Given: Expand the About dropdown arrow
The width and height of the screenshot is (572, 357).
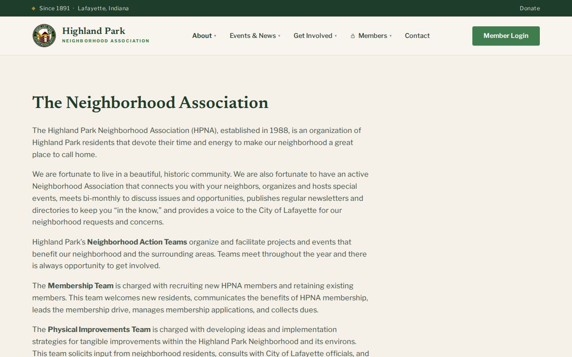Looking at the screenshot, I should (215, 36).
